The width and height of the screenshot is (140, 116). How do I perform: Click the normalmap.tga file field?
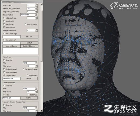[x=12, y=79]
